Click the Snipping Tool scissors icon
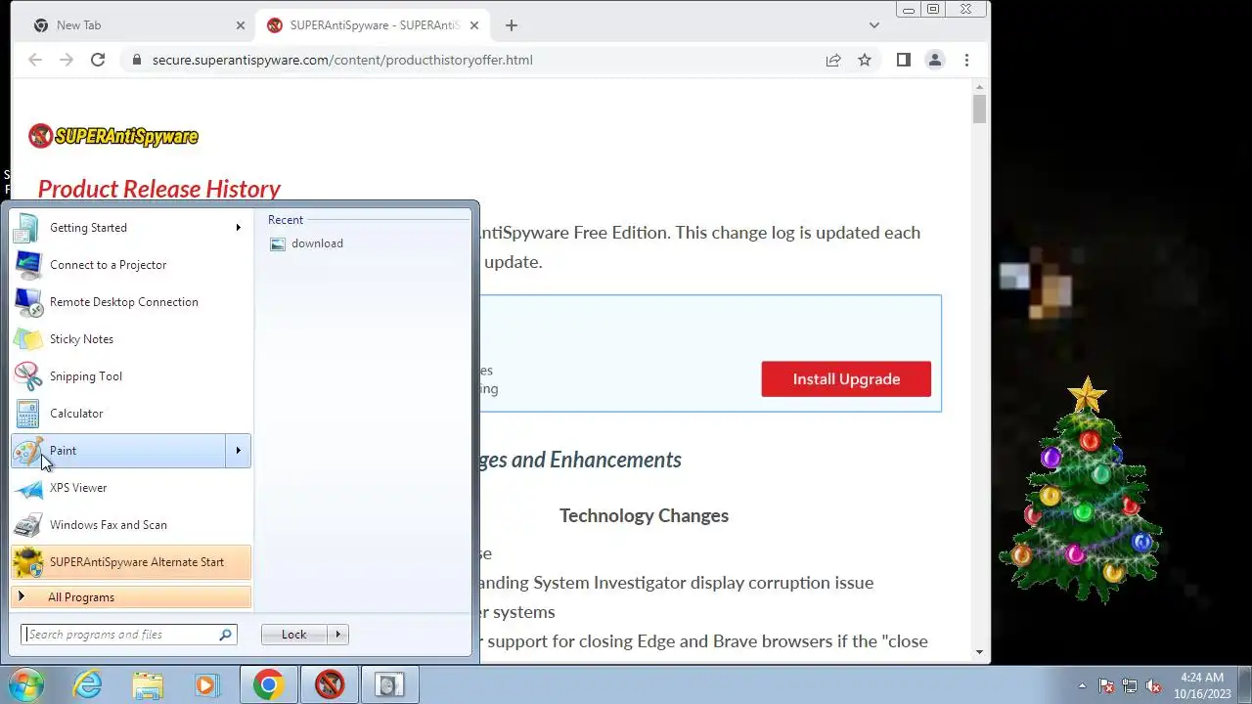This screenshot has width=1252, height=704. [x=28, y=376]
